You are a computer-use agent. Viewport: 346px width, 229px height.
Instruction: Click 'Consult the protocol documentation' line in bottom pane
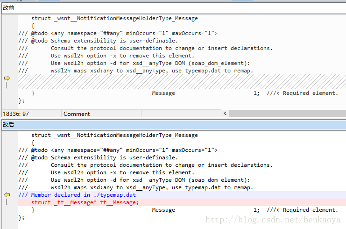(x=146, y=165)
